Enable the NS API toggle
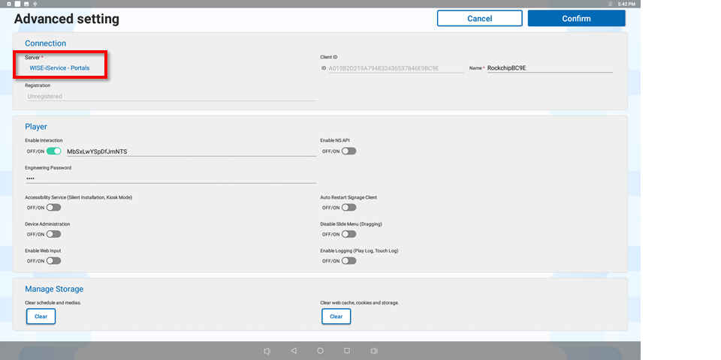This screenshot has width=721, height=360. pos(348,151)
